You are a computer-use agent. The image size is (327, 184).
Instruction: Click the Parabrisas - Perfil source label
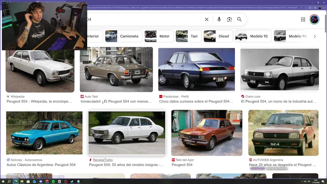click(176, 97)
